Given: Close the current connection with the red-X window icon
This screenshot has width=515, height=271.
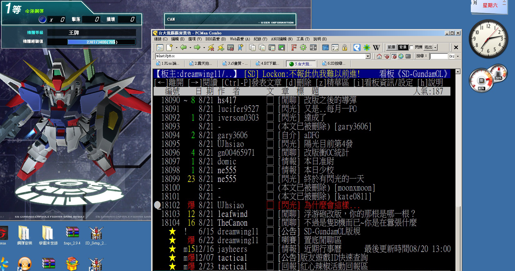Looking at the screenshot, I should tap(230, 48).
